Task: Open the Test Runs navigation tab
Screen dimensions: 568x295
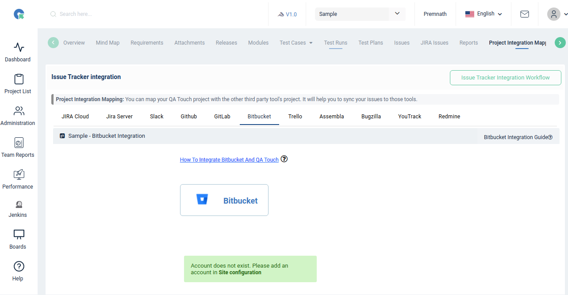Action: (x=335, y=42)
